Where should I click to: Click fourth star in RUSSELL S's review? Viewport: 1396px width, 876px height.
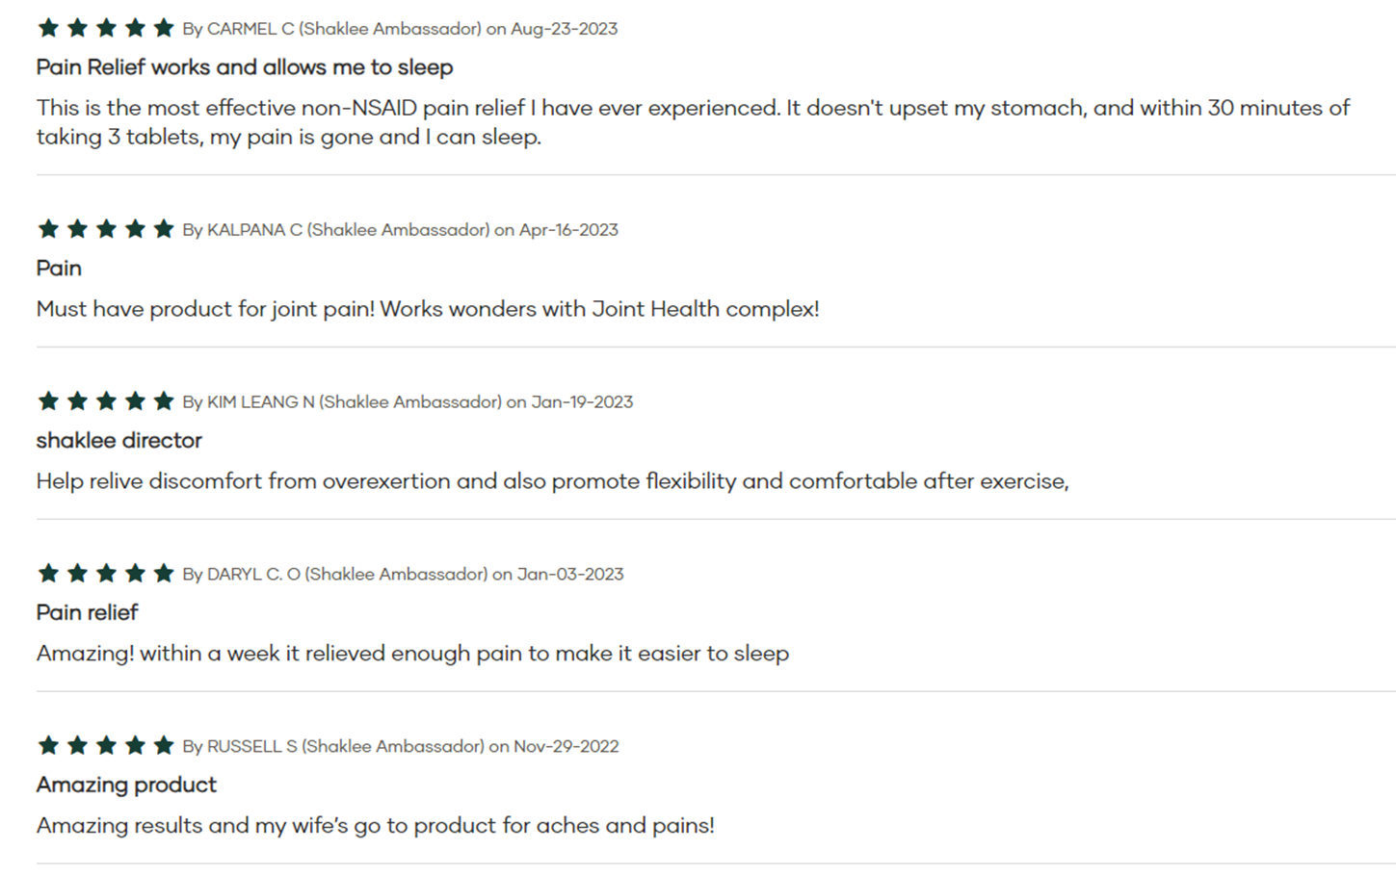135,746
